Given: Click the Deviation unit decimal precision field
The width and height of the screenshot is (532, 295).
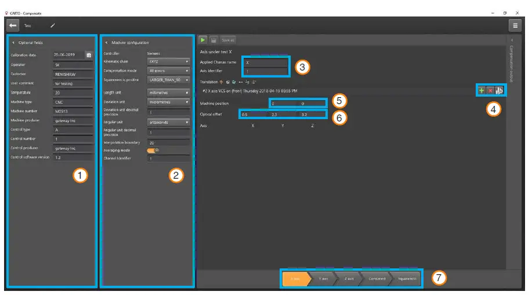Looking at the screenshot, I should click(169, 112).
